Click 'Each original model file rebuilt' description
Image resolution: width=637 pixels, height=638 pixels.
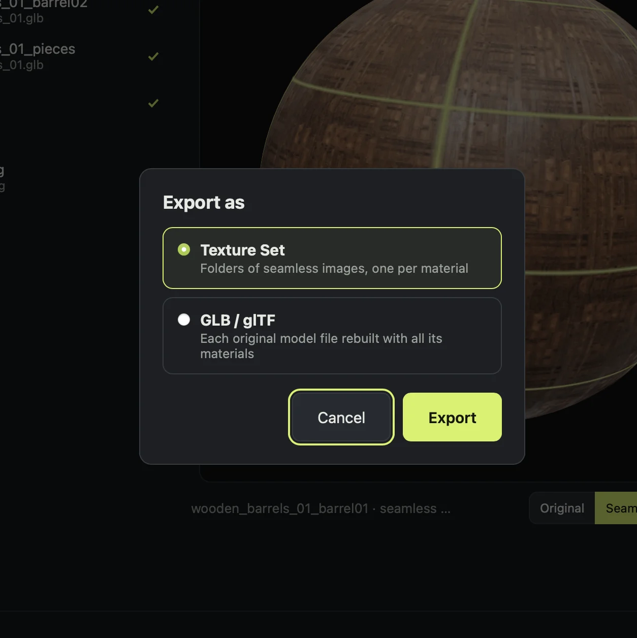pos(321,346)
